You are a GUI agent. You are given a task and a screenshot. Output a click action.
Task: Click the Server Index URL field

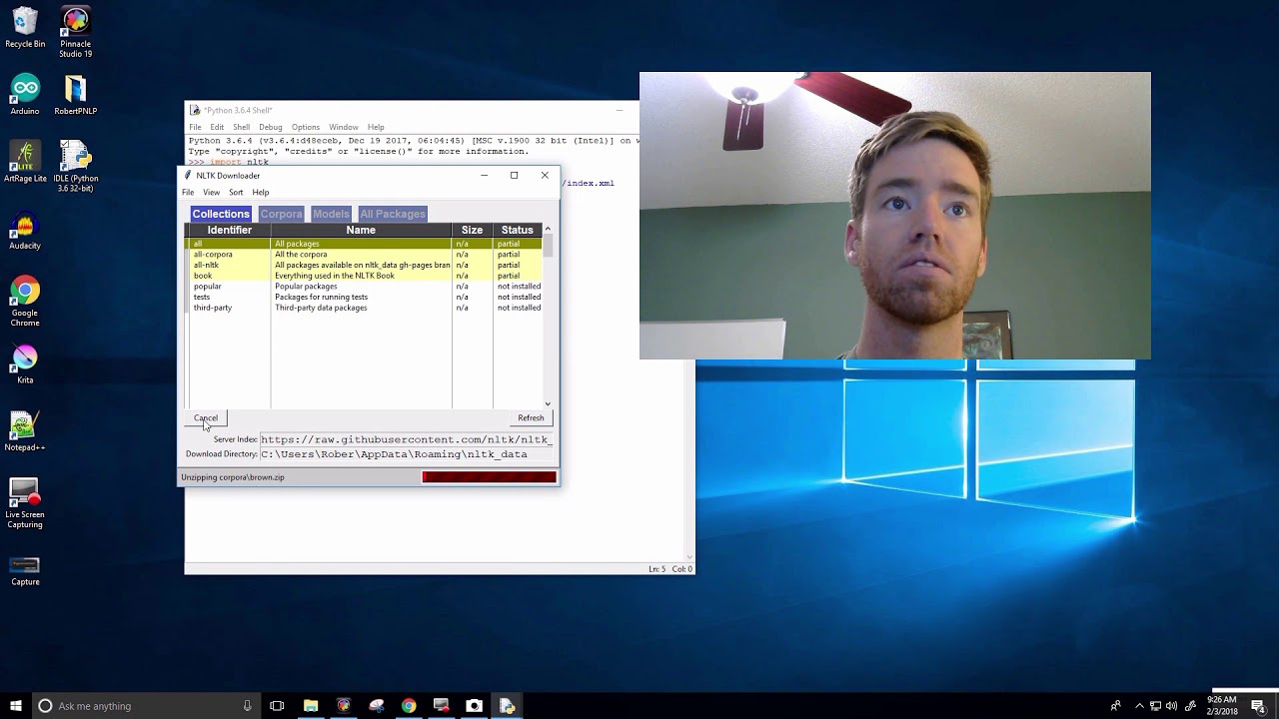(406, 439)
